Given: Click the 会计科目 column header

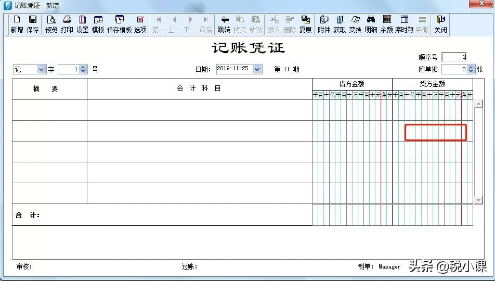Looking at the screenshot, I should (200, 89).
